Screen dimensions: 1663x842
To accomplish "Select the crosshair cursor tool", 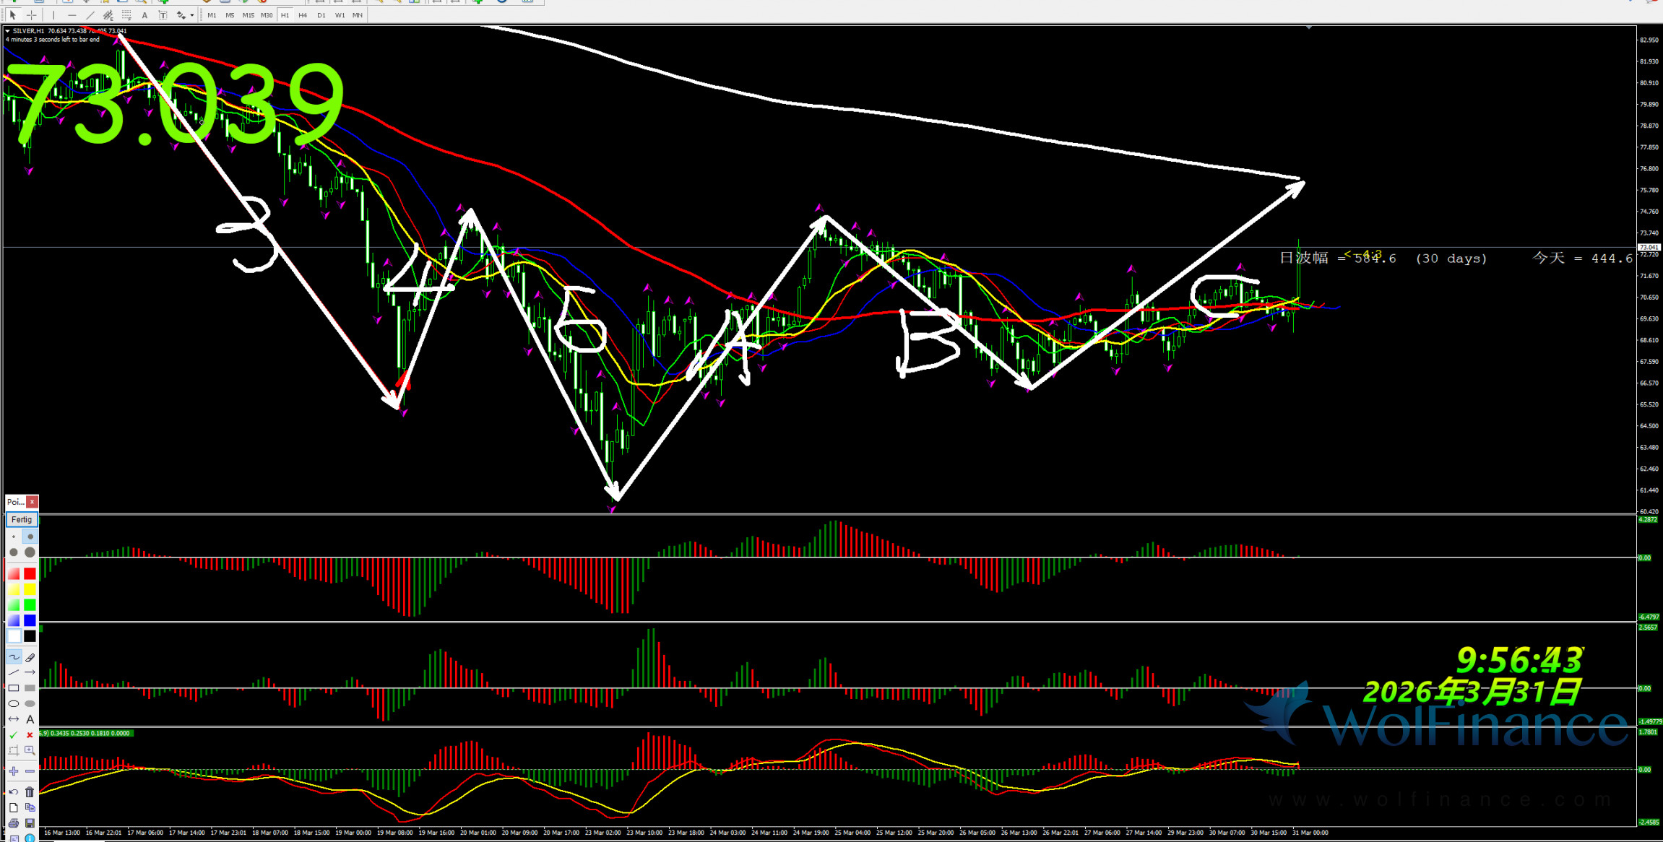I will [x=31, y=15].
